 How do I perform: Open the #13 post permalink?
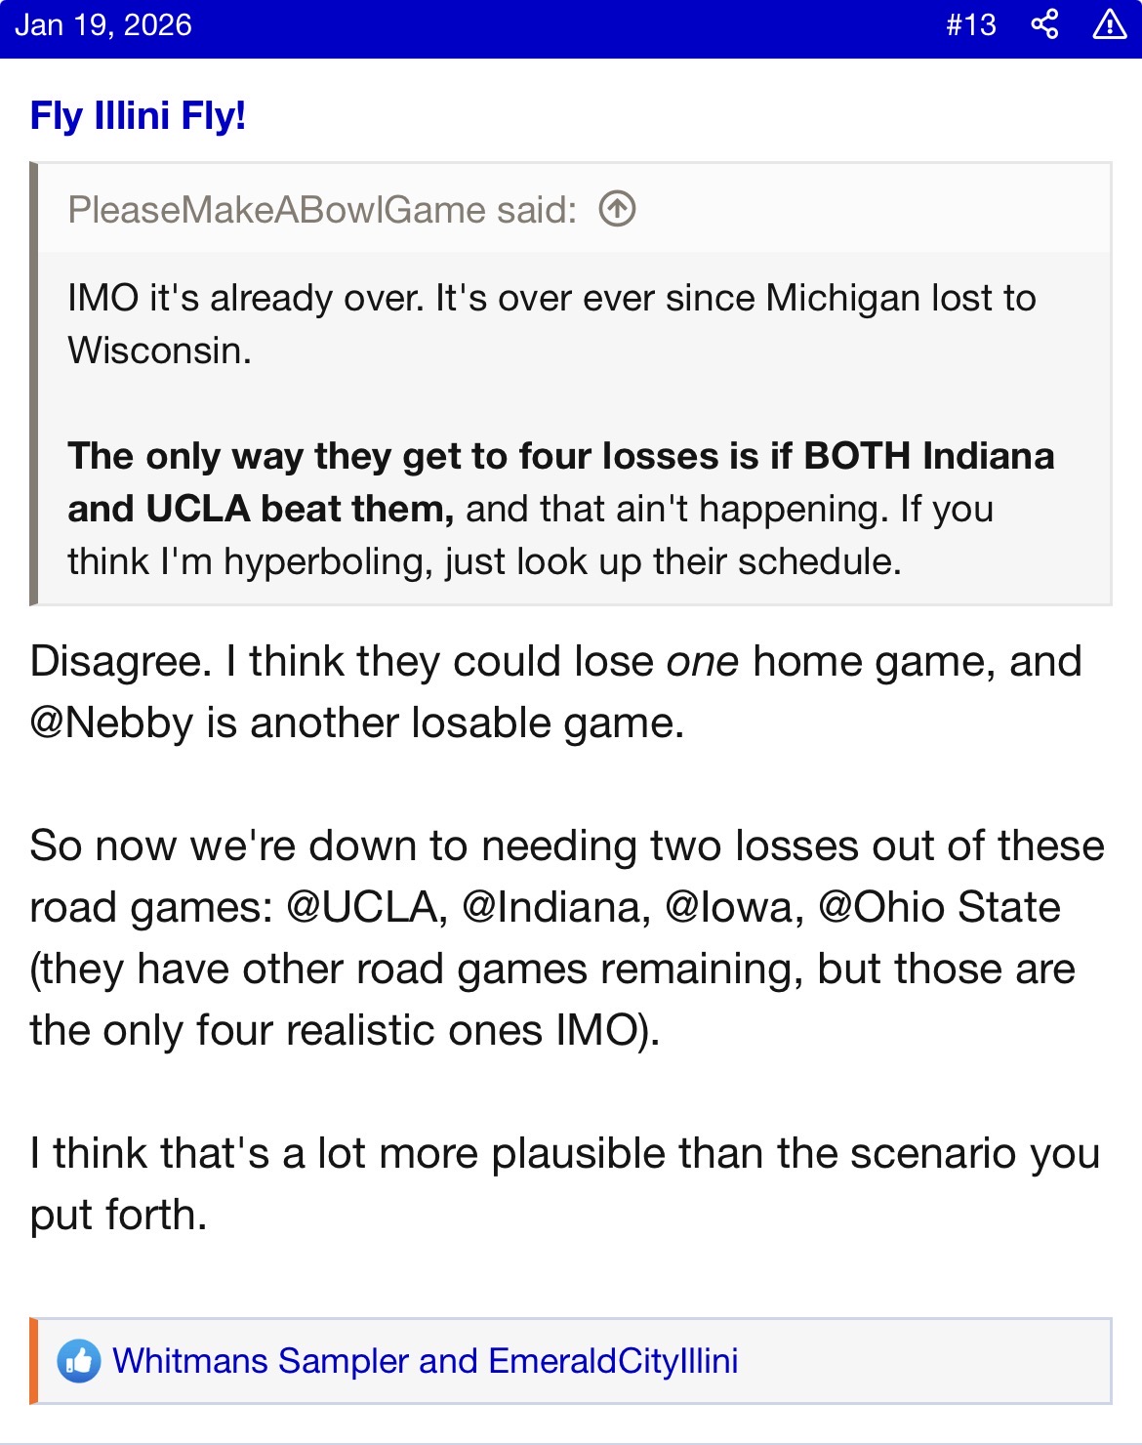(970, 24)
